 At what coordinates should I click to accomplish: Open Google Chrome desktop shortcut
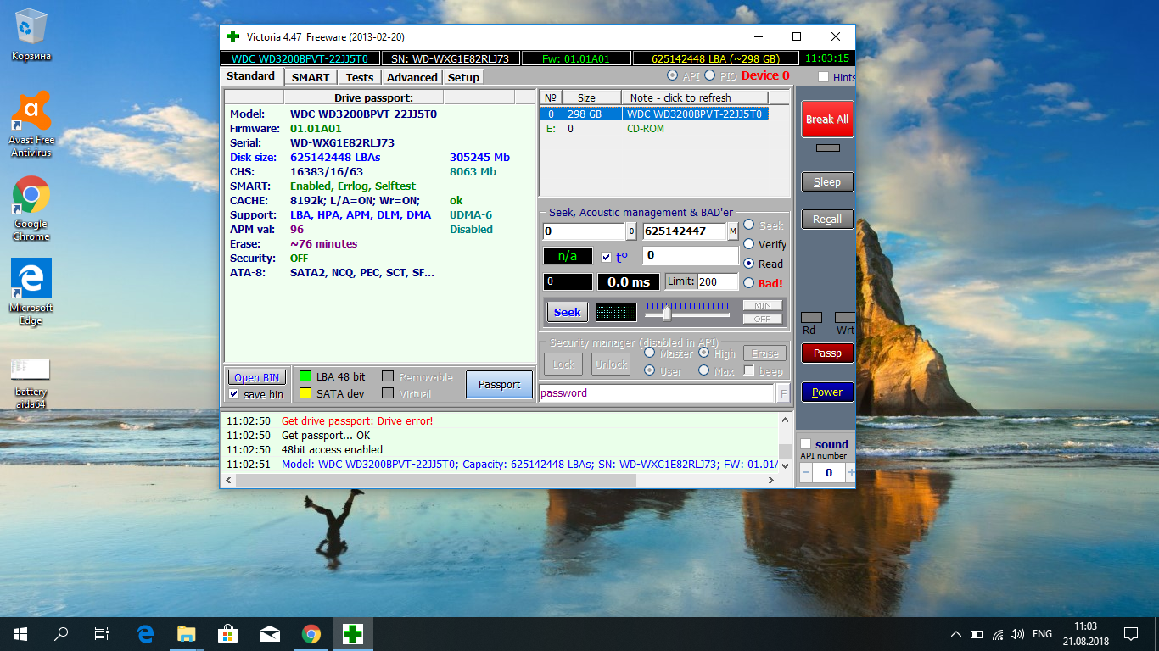tap(31, 209)
